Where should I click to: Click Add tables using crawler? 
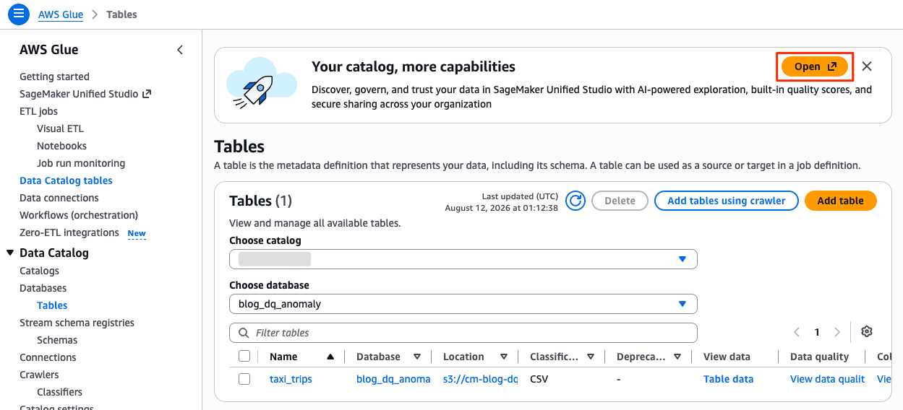click(x=726, y=201)
